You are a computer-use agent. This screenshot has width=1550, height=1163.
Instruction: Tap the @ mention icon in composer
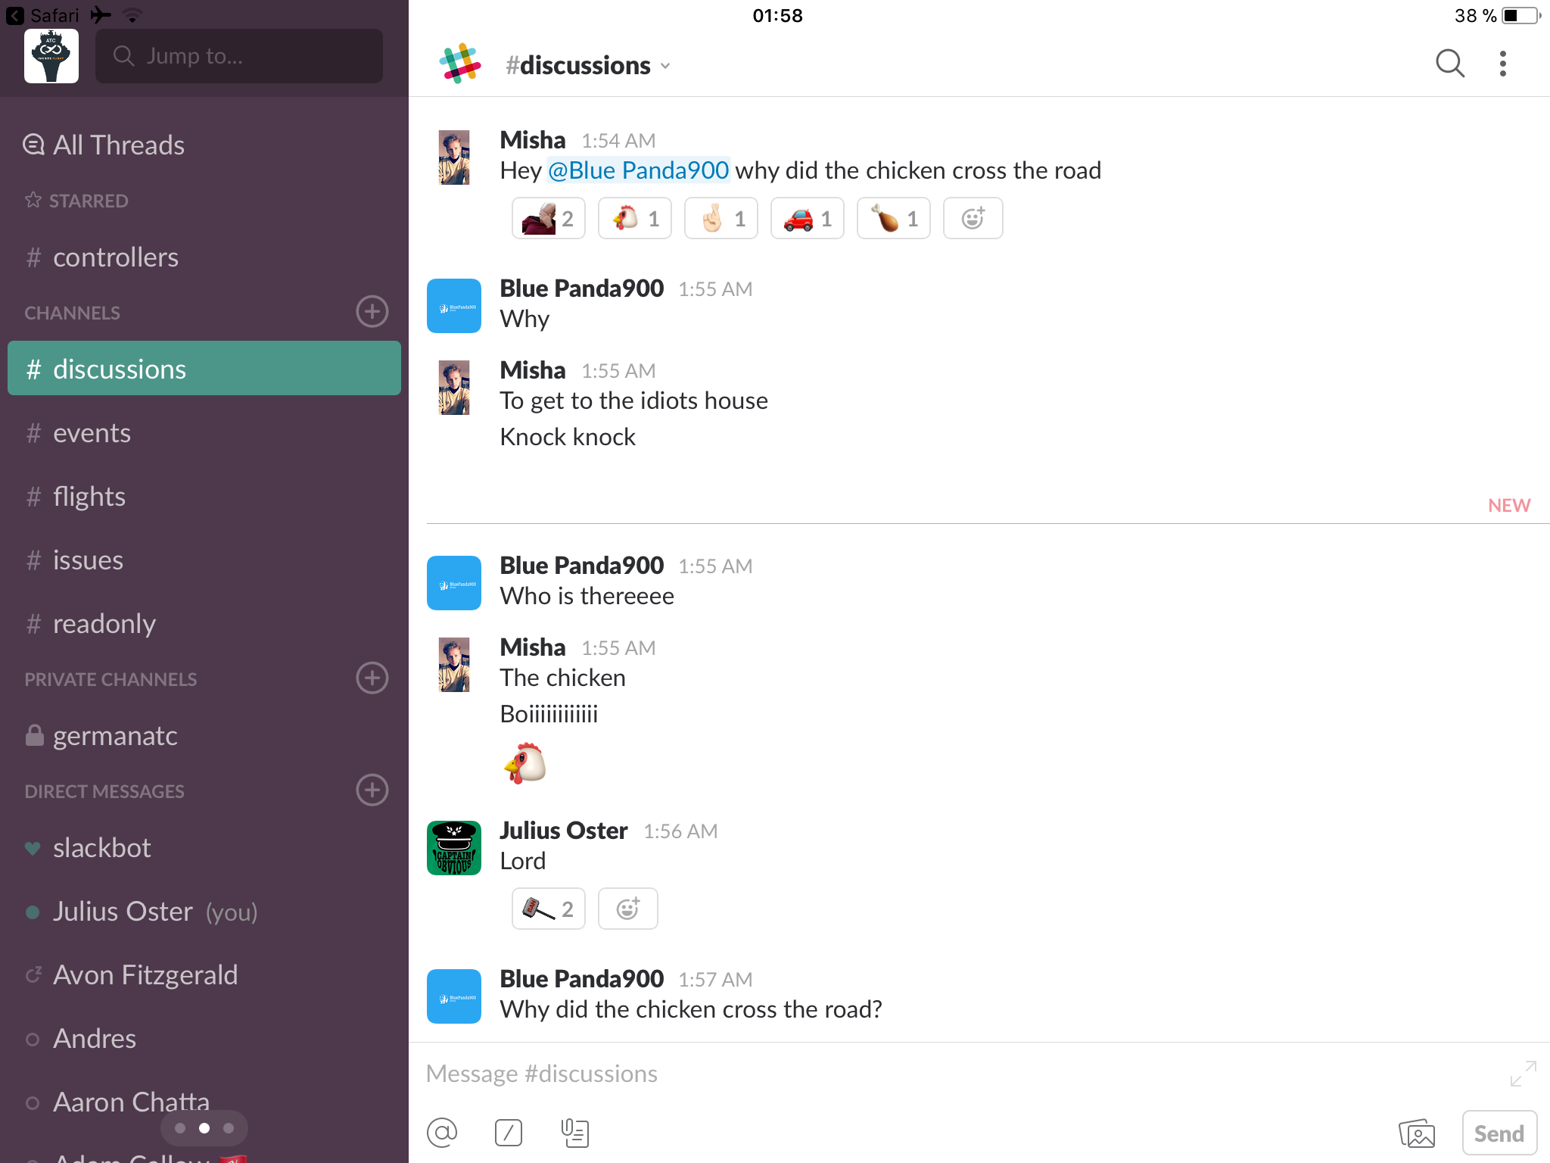click(442, 1133)
